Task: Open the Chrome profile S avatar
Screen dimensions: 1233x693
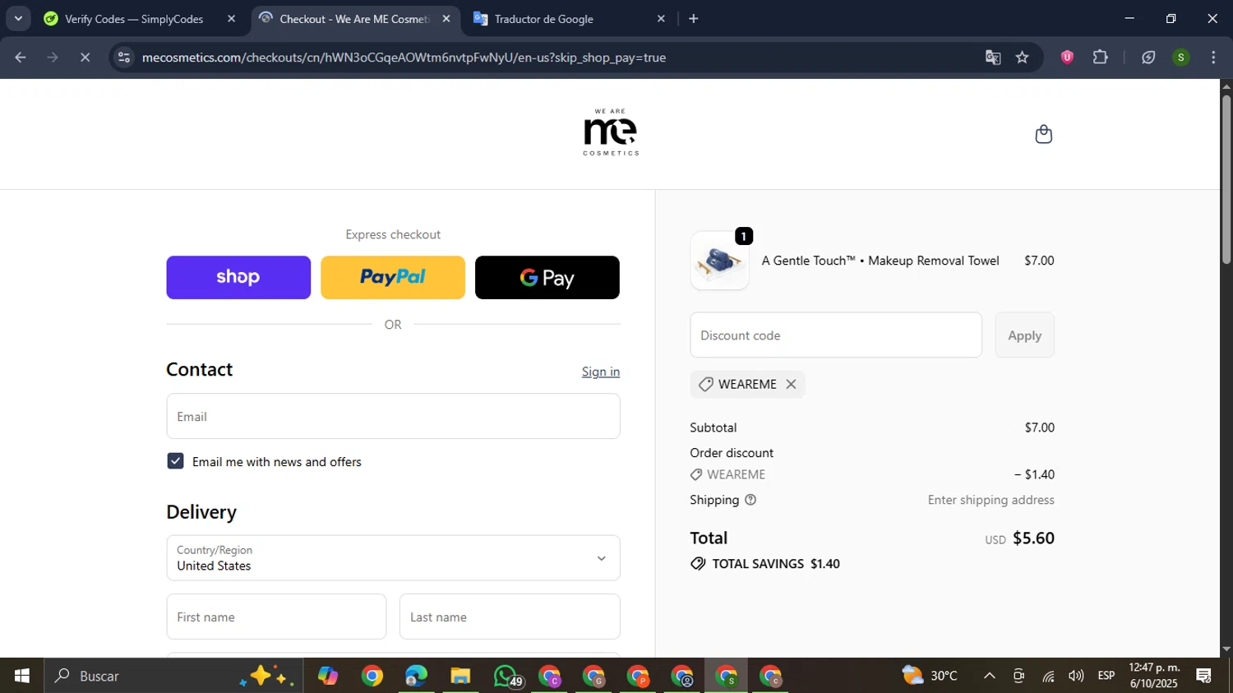Action: click(x=1180, y=58)
